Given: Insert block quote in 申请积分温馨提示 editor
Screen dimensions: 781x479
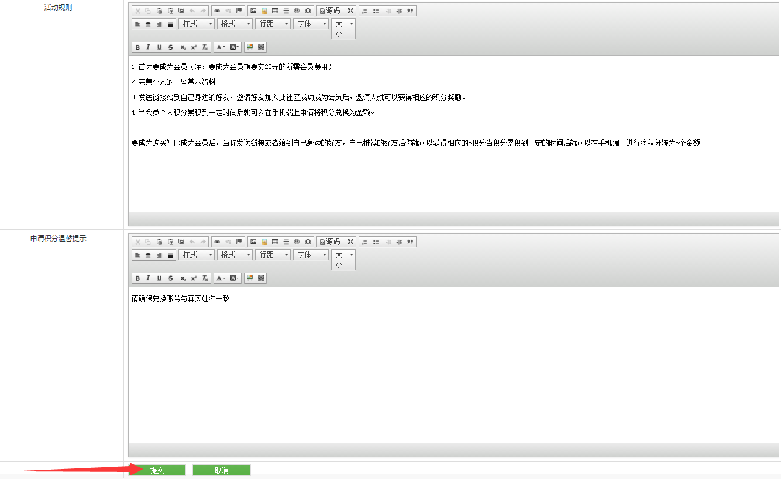Looking at the screenshot, I should click(410, 242).
